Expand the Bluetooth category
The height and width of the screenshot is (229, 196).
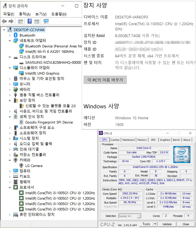10,35
